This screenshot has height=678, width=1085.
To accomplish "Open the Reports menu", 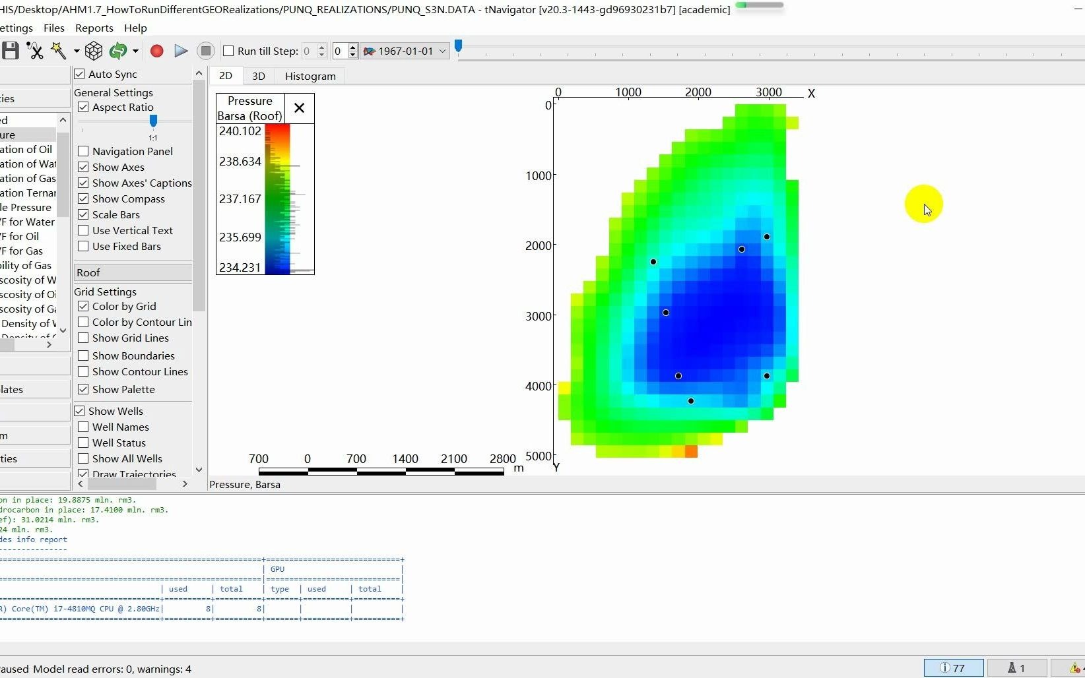I will (94, 28).
